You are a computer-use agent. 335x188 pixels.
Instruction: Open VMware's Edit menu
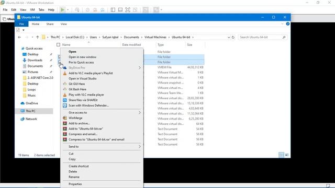14,10
